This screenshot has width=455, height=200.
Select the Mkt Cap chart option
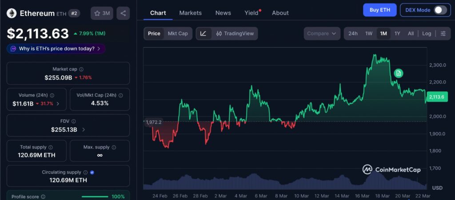point(178,34)
